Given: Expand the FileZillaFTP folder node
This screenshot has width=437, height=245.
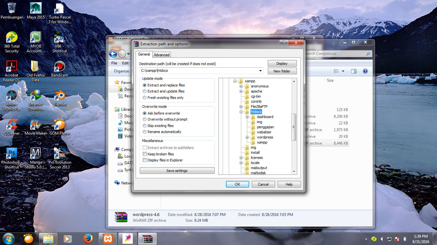Looking at the screenshot, I should click(241, 107).
